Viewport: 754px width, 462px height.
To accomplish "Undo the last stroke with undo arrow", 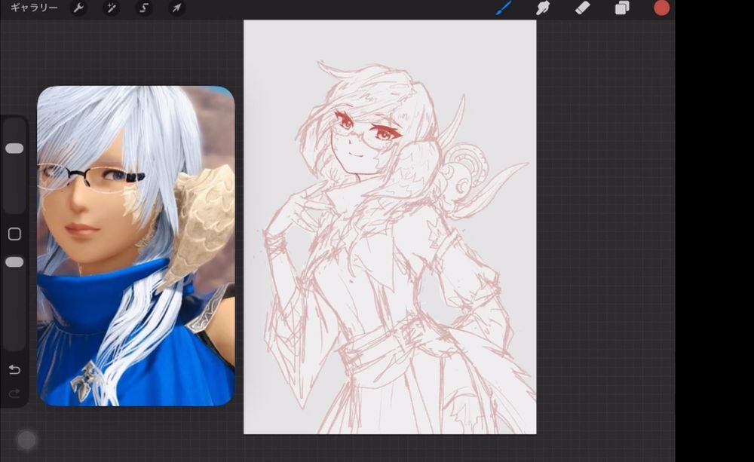I will [14, 369].
